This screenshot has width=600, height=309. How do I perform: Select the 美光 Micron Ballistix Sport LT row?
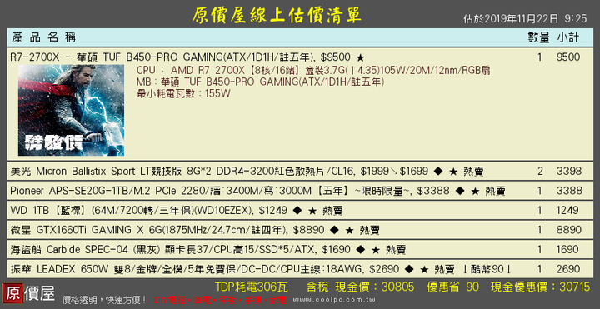pyautogui.click(x=300, y=171)
